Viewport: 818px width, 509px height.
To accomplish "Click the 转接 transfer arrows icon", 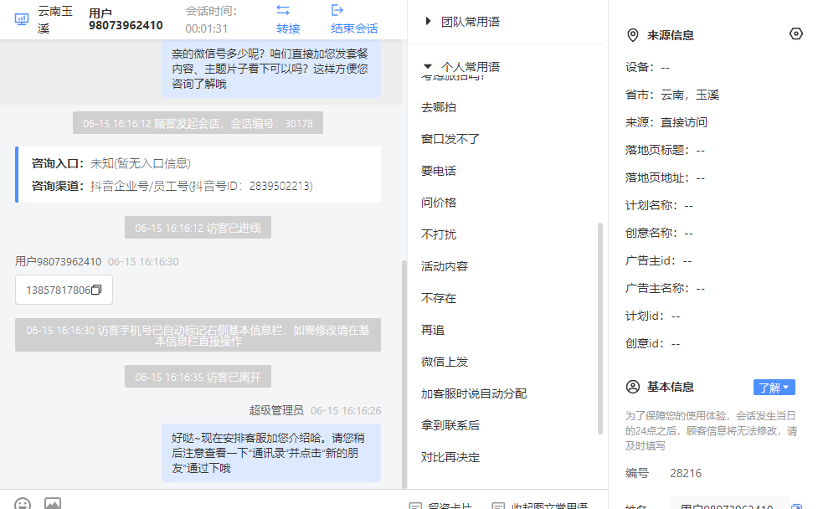I will point(283,10).
